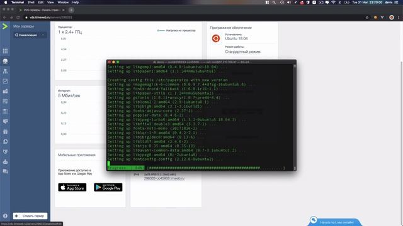Open the servers stack icon in sidebar
The width and height of the screenshot is (403, 226).
(5, 61)
